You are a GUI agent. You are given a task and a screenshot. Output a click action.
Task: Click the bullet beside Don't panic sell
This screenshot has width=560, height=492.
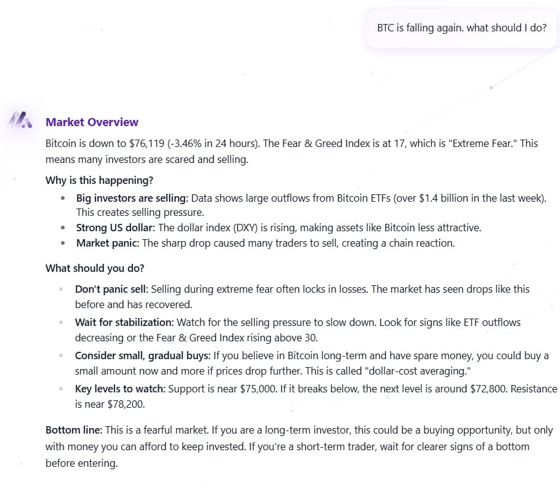tap(62, 288)
